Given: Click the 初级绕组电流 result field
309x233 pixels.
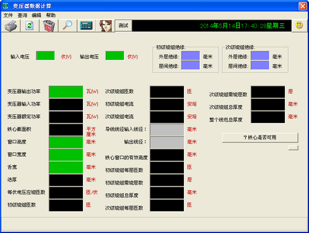Looking at the screenshot, I should pyautogui.click(x=167, y=104).
